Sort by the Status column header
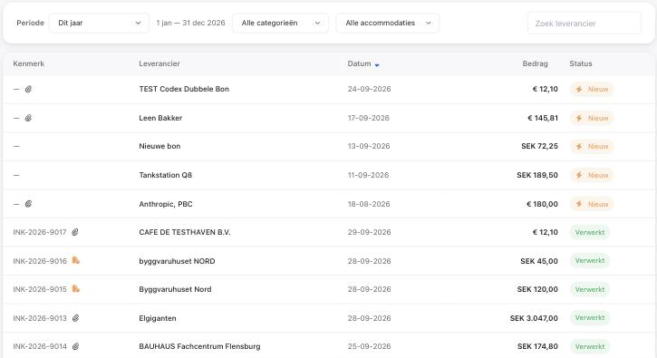 click(x=581, y=63)
